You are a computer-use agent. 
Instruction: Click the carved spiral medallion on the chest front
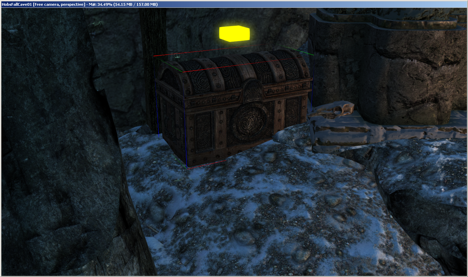(x=250, y=120)
